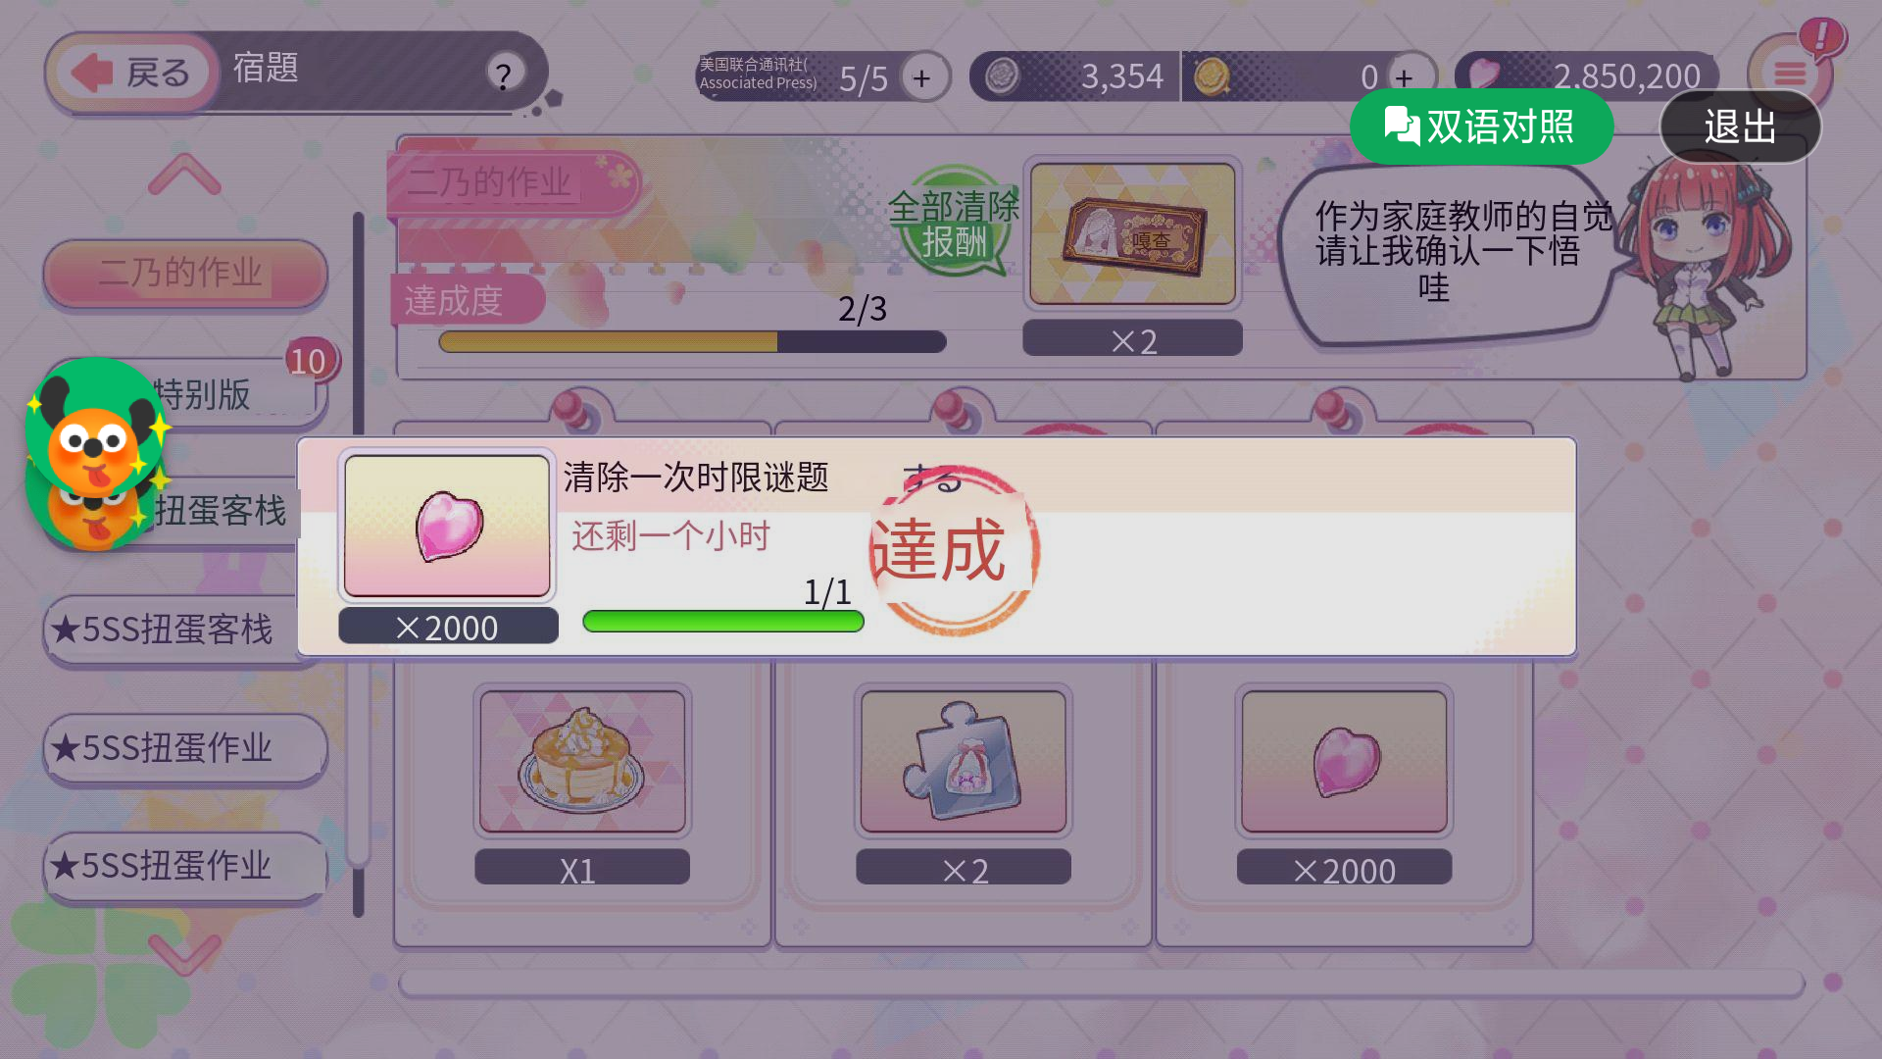Screen dimensions: 1882x1059
Task: Add gold coins with the plus icon
Action: coord(1405,77)
